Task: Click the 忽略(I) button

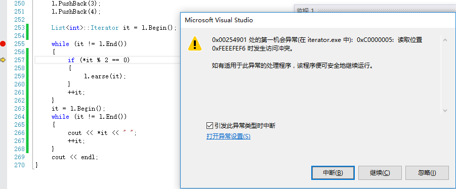Action: pos(427,173)
